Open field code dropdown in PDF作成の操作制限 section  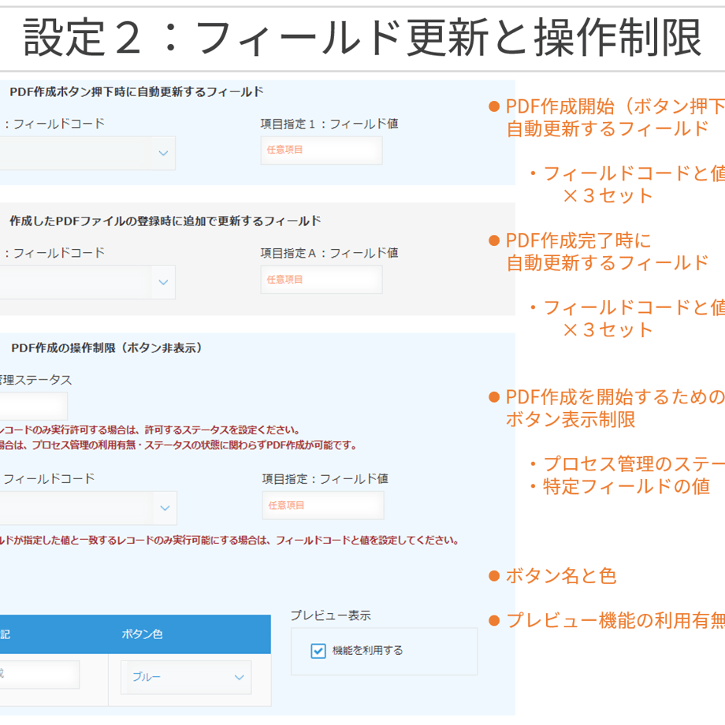[x=88, y=507]
